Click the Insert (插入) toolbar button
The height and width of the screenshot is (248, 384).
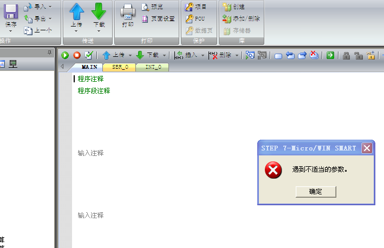(x=186, y=55)
